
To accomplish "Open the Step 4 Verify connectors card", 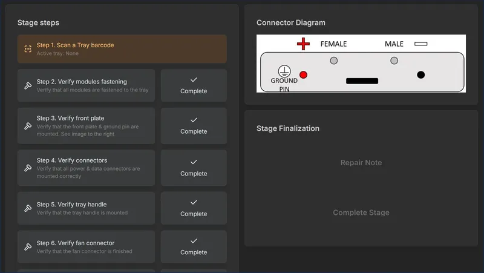I will pos(86,168).
